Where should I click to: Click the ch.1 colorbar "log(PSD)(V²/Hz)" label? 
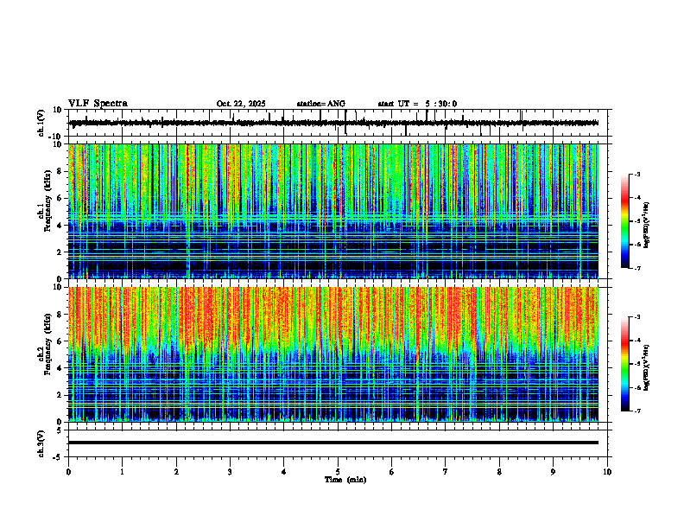647,226
